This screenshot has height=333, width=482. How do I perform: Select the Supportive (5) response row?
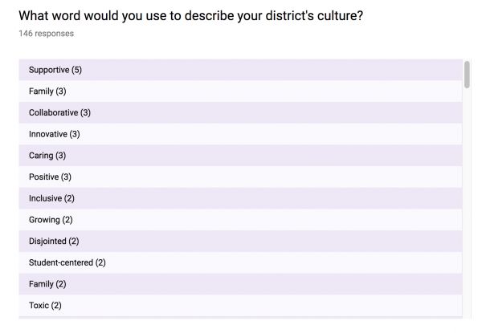[x=240, y=70]
